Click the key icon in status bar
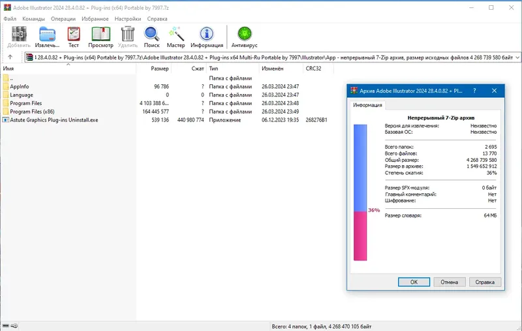The height and width of the screenshot is (331, 522). tap(14, 326)
